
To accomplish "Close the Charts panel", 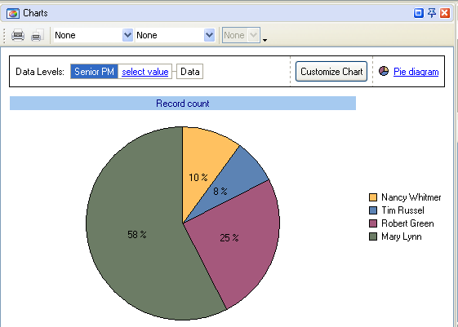I will pyautogui.click(x=445, y=13).
